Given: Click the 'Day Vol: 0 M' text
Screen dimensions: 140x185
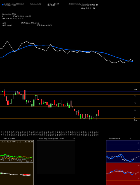Looking at the screenshot, I should [88, 8].
